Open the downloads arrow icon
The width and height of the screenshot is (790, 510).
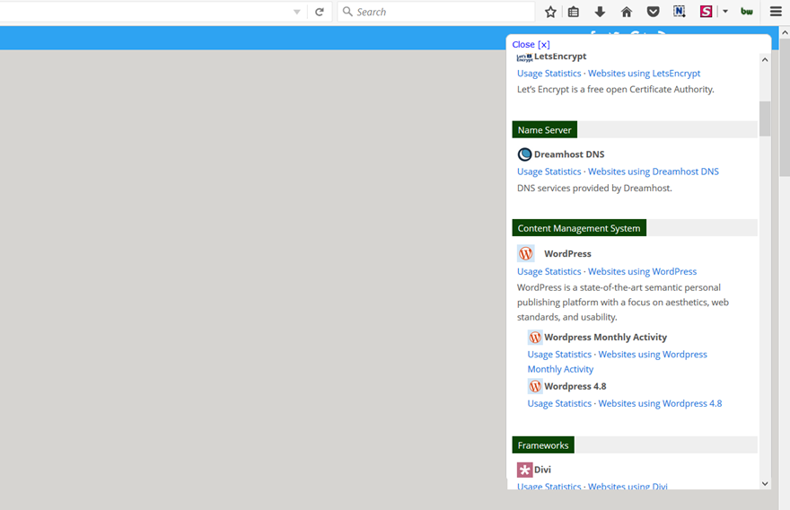click(x=600, y=12)
